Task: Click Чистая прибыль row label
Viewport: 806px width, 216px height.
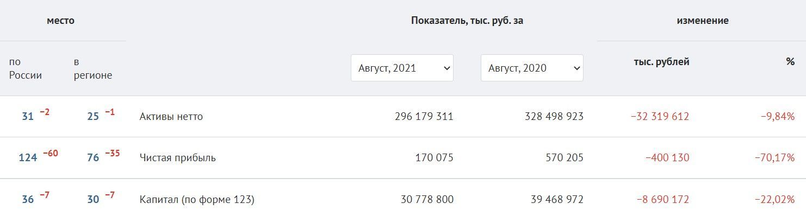Action: point(178,158)
